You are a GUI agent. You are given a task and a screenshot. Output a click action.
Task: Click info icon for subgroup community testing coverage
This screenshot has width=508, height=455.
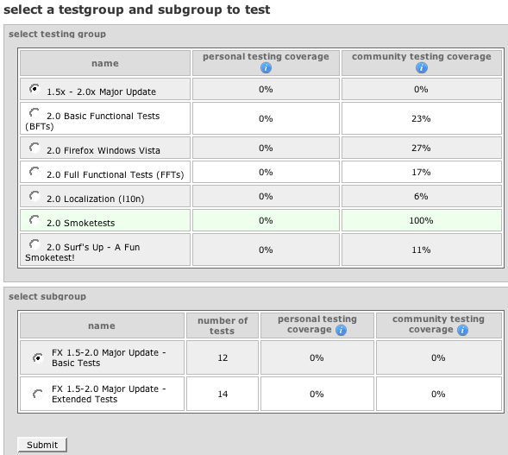pyautogui.click(x=462, y=331)
